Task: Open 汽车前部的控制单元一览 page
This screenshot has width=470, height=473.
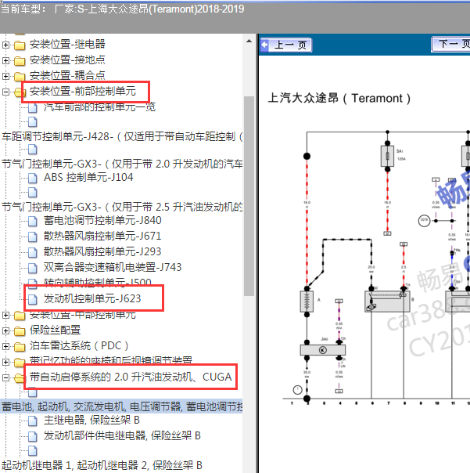Action: click(100, 107)
